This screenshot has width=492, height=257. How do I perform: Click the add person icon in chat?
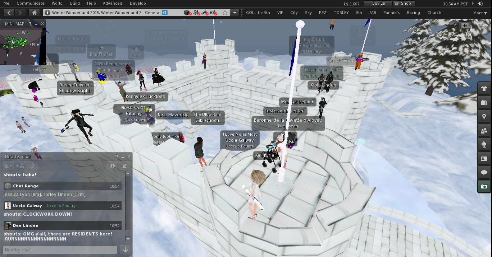coord(20,166)
